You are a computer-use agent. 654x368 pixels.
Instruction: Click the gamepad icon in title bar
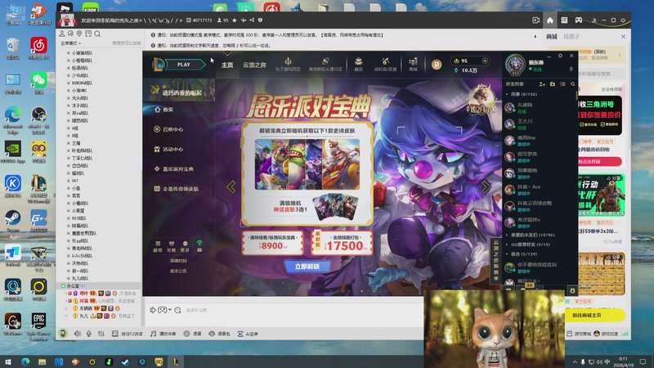[579, 20]
